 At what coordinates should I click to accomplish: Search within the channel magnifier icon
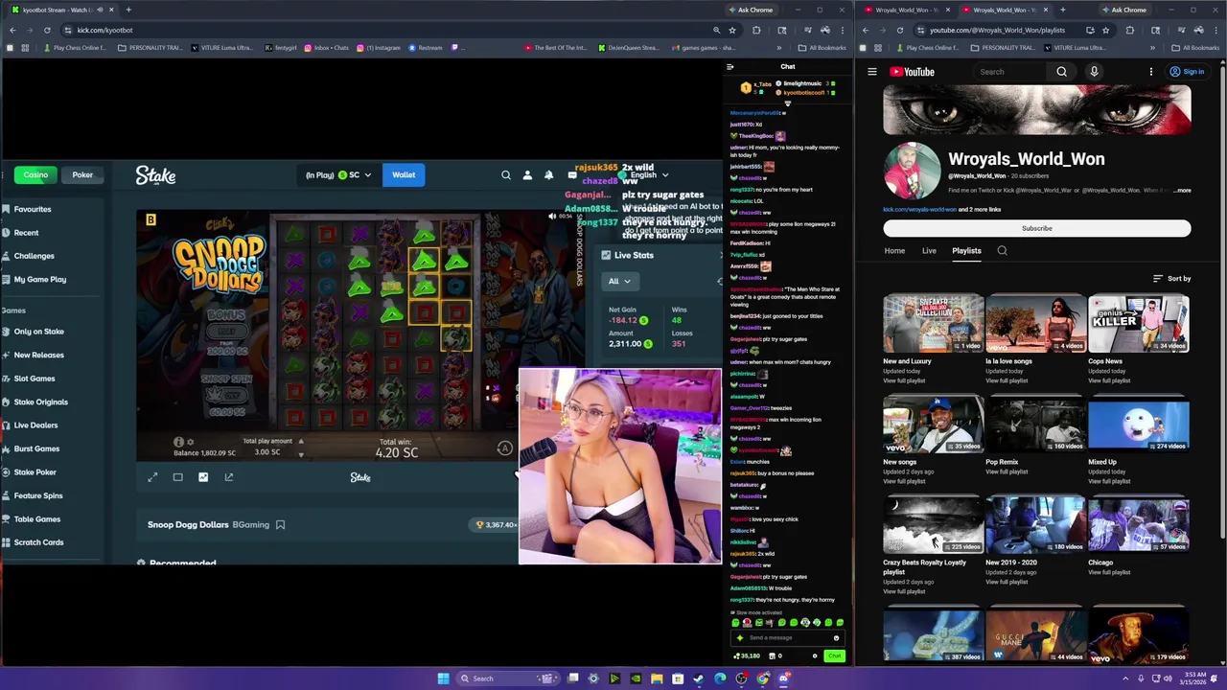[1002, 251]
